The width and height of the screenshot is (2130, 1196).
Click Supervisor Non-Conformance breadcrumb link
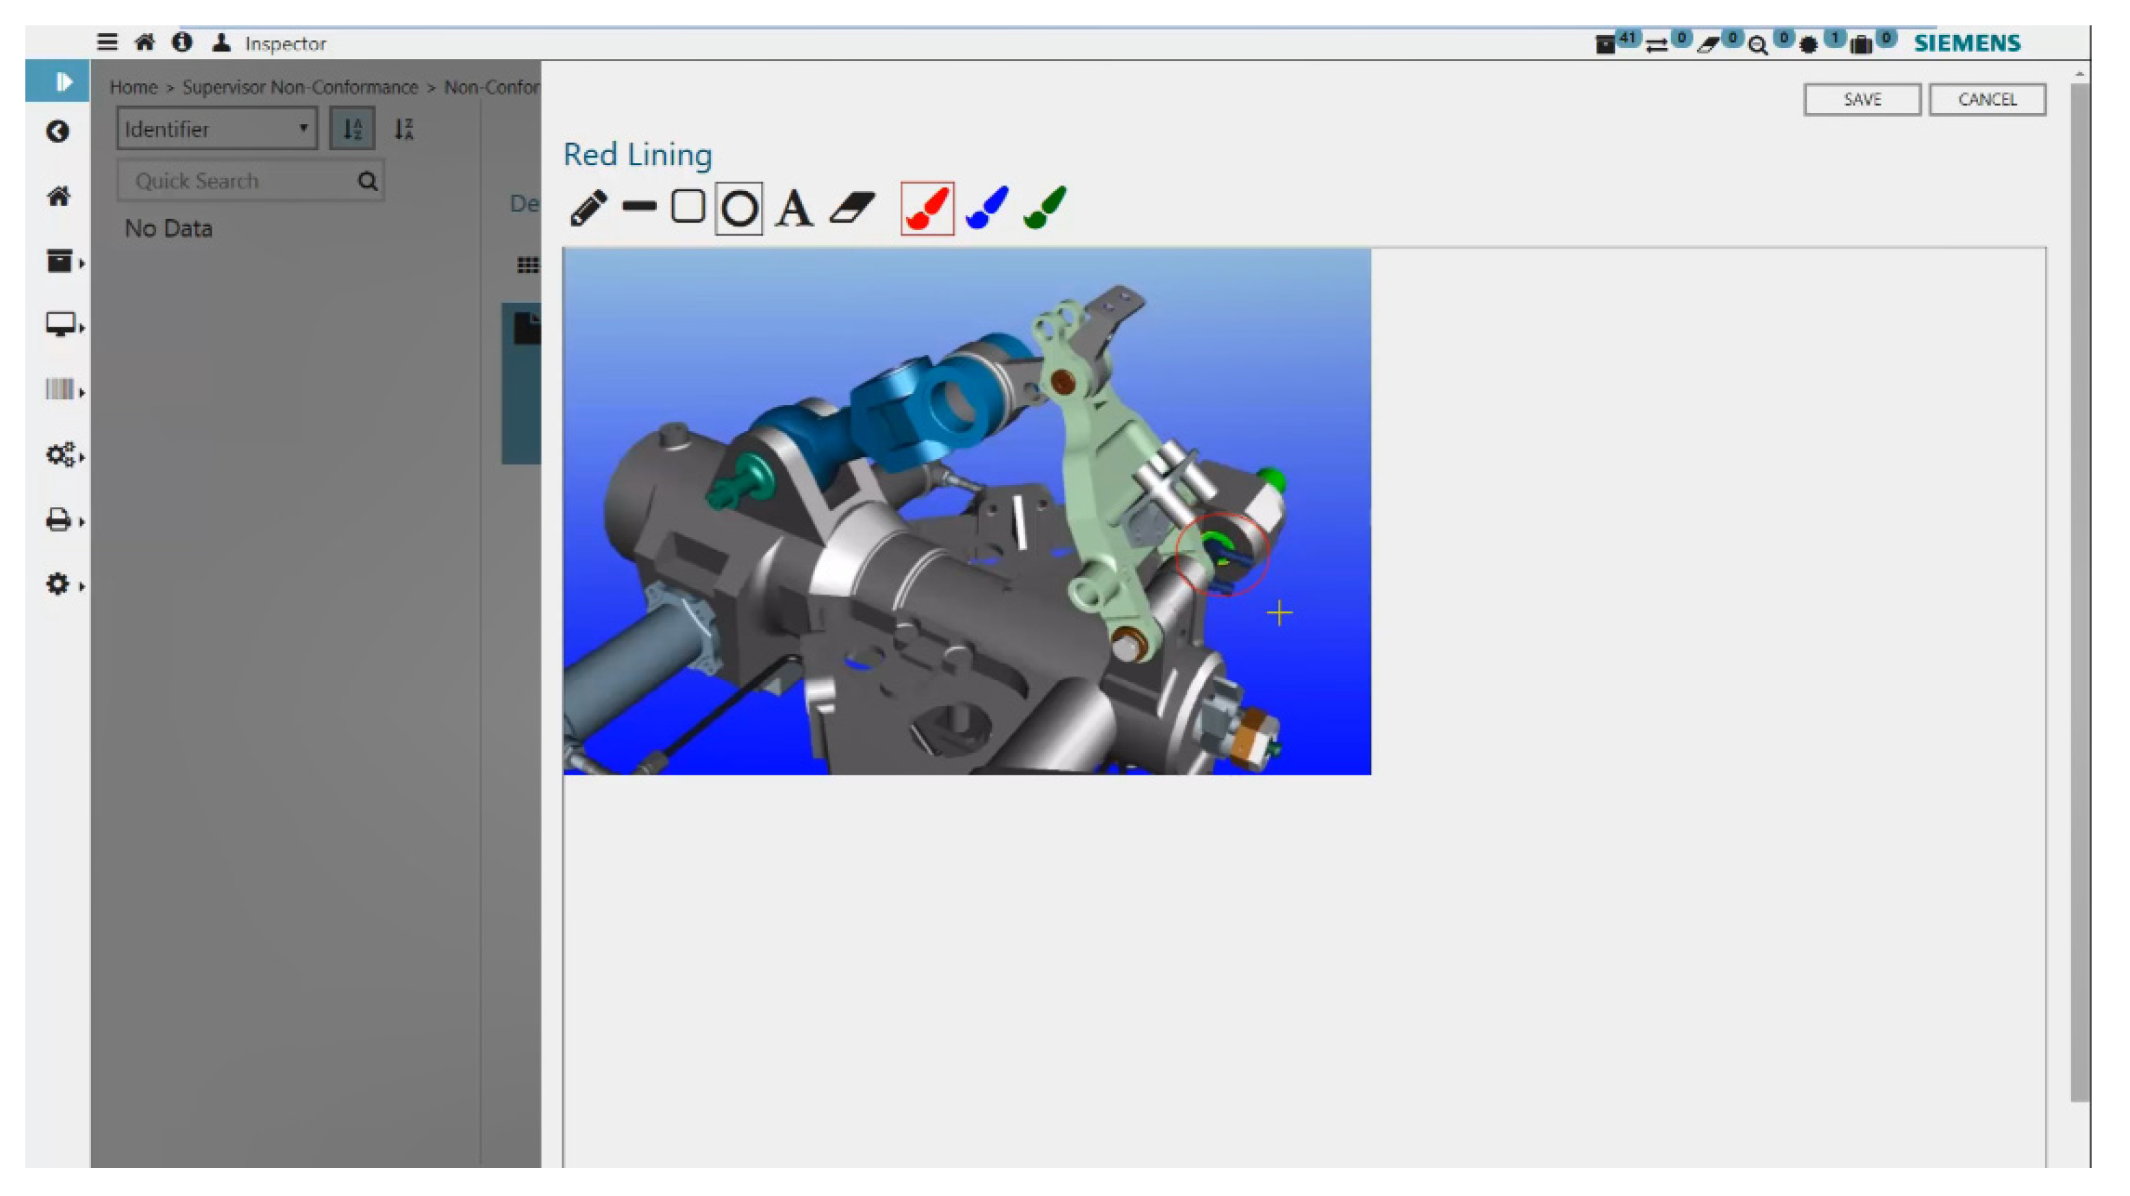(x=300, y=87)
